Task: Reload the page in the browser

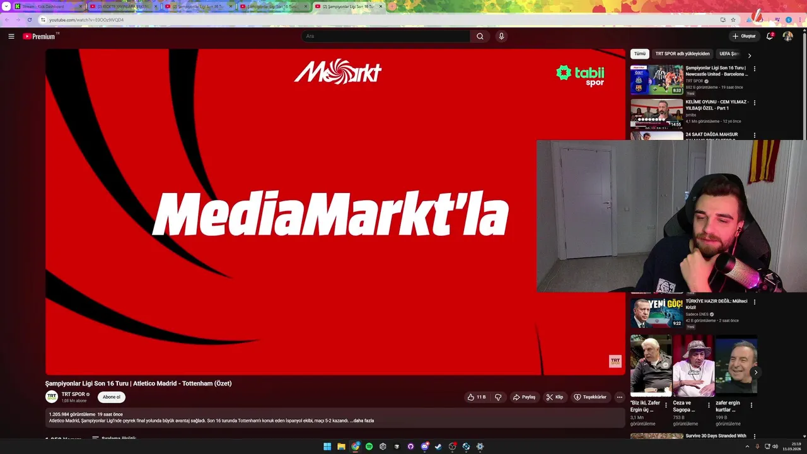Action: 29,20
